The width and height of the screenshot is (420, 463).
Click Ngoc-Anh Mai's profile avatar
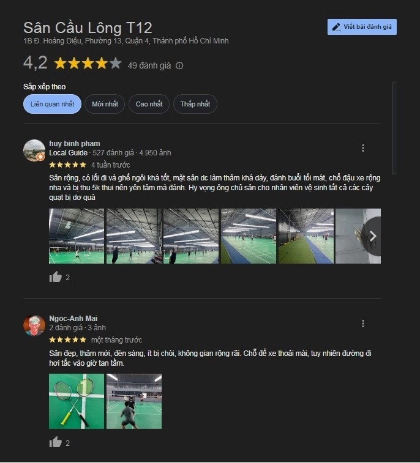(x=34, y=325)
